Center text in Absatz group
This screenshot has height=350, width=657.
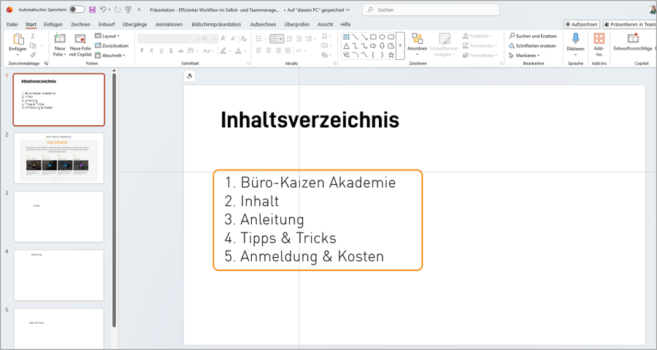point(268,50)
